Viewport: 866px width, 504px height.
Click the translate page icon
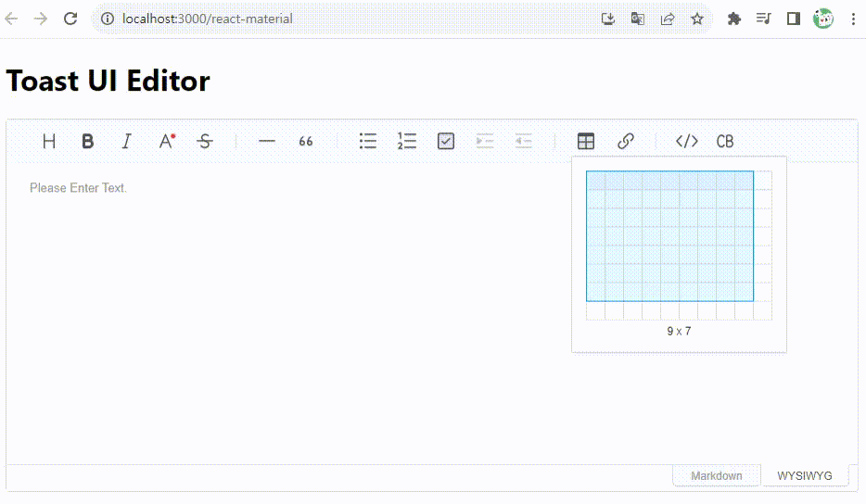pos(637,19)
